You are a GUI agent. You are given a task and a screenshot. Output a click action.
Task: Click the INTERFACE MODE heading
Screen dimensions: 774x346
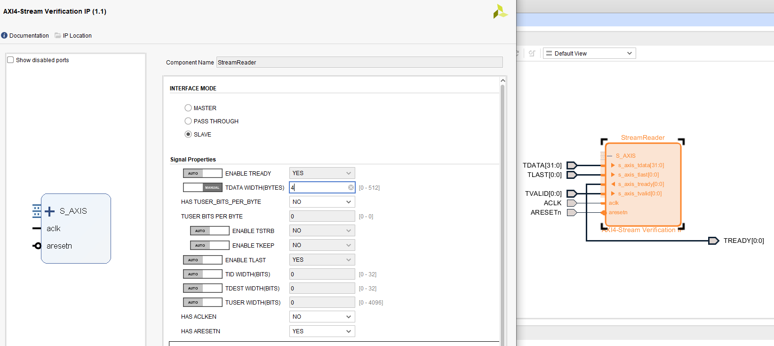(193, 88)
